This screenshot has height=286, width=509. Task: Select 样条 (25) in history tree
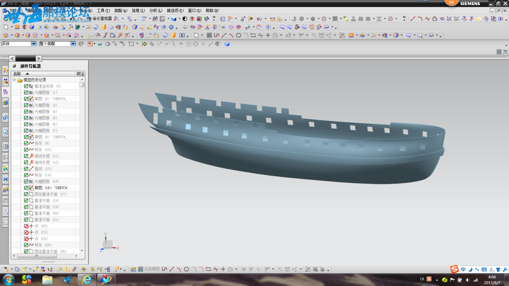[x=43, y=245]
